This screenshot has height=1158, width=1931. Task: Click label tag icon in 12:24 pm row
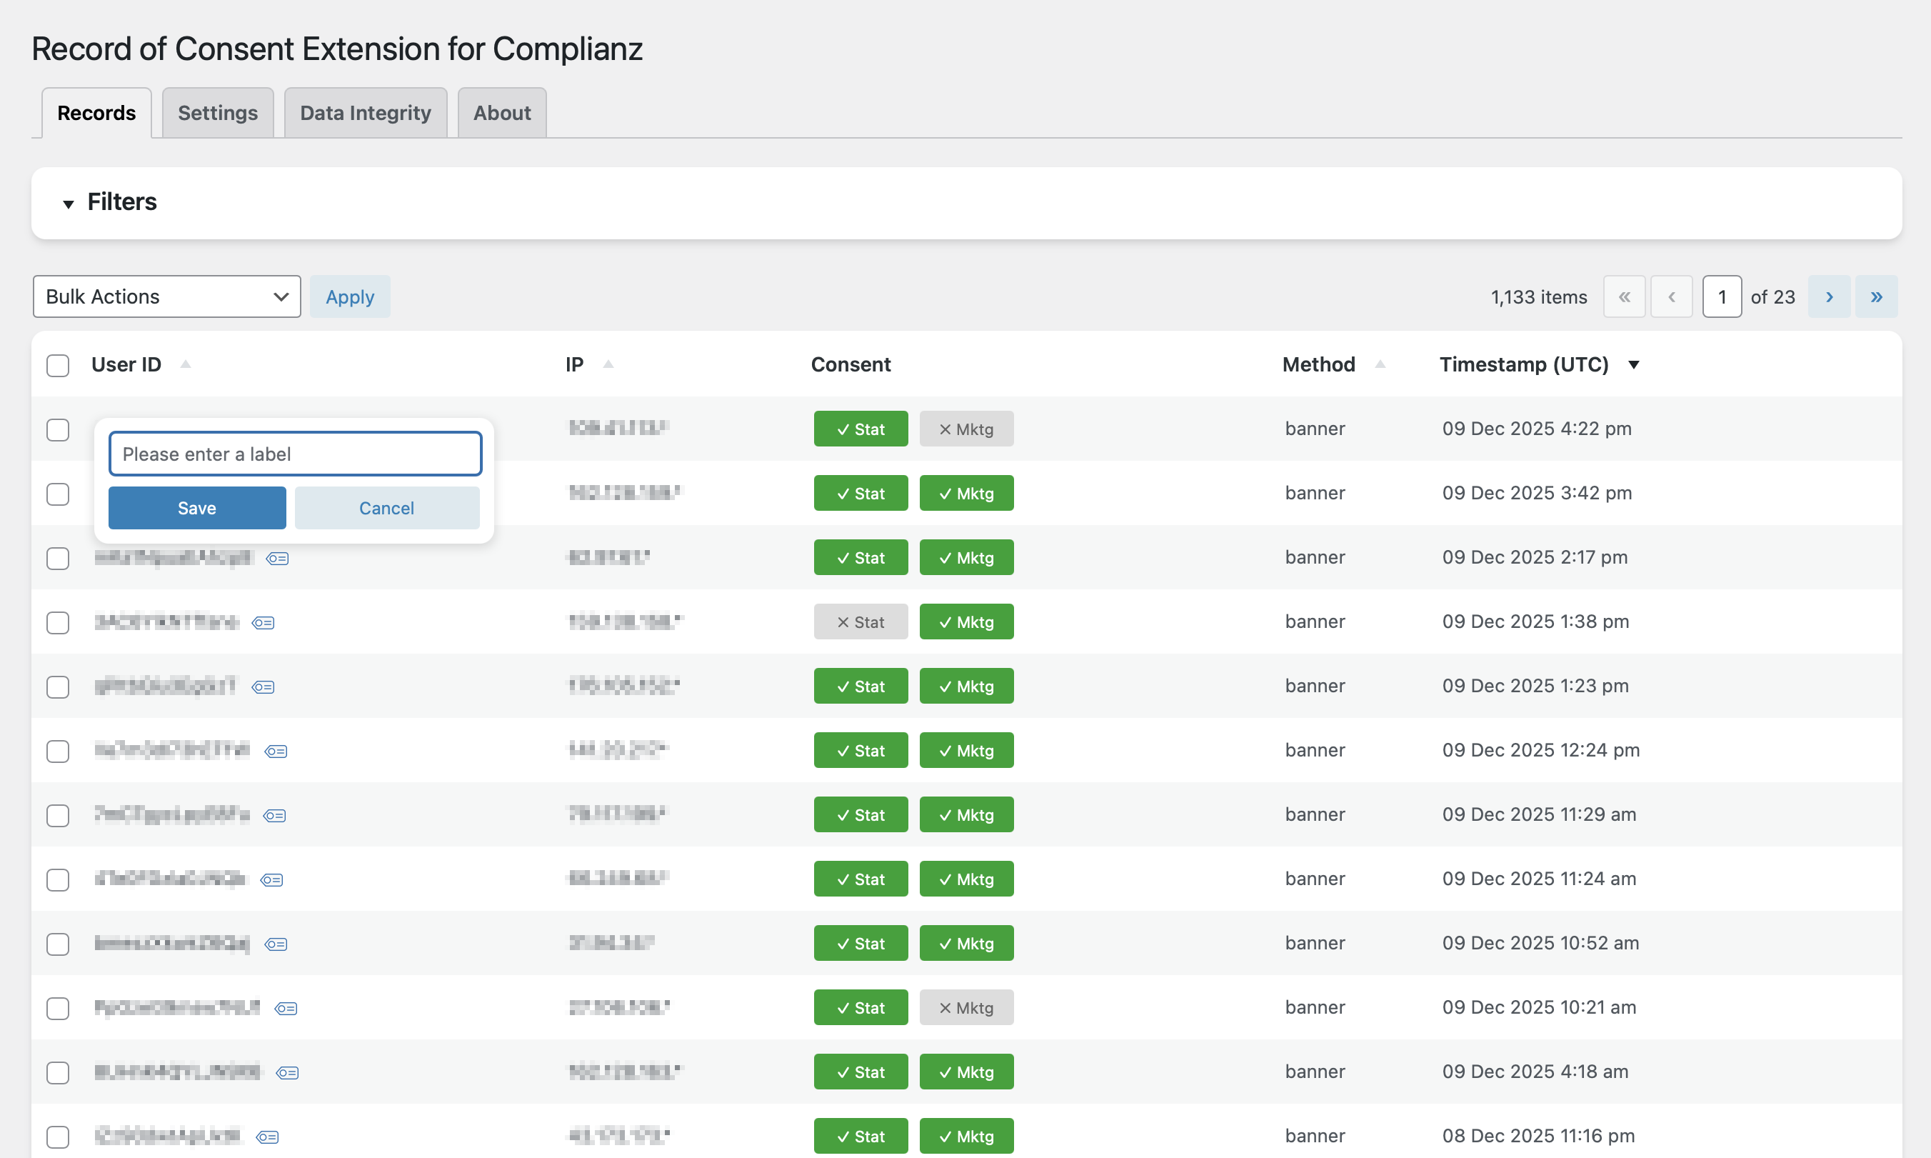[x=276, y=752]
